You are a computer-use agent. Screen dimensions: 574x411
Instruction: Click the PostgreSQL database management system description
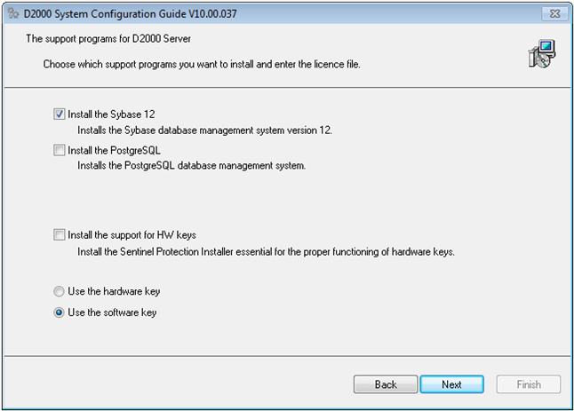(191, 166)
